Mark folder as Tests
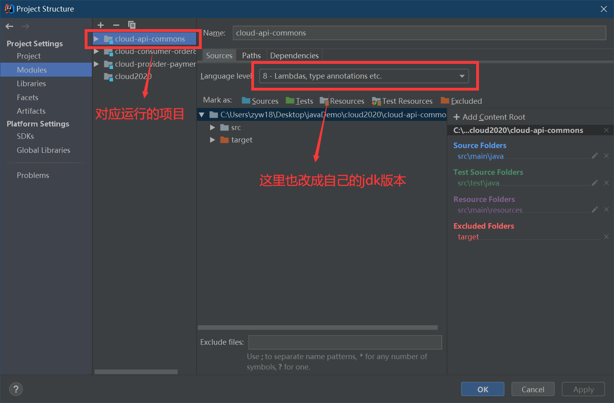The width and height of the screenshot is (614, 403). click(x=300, y=101)
